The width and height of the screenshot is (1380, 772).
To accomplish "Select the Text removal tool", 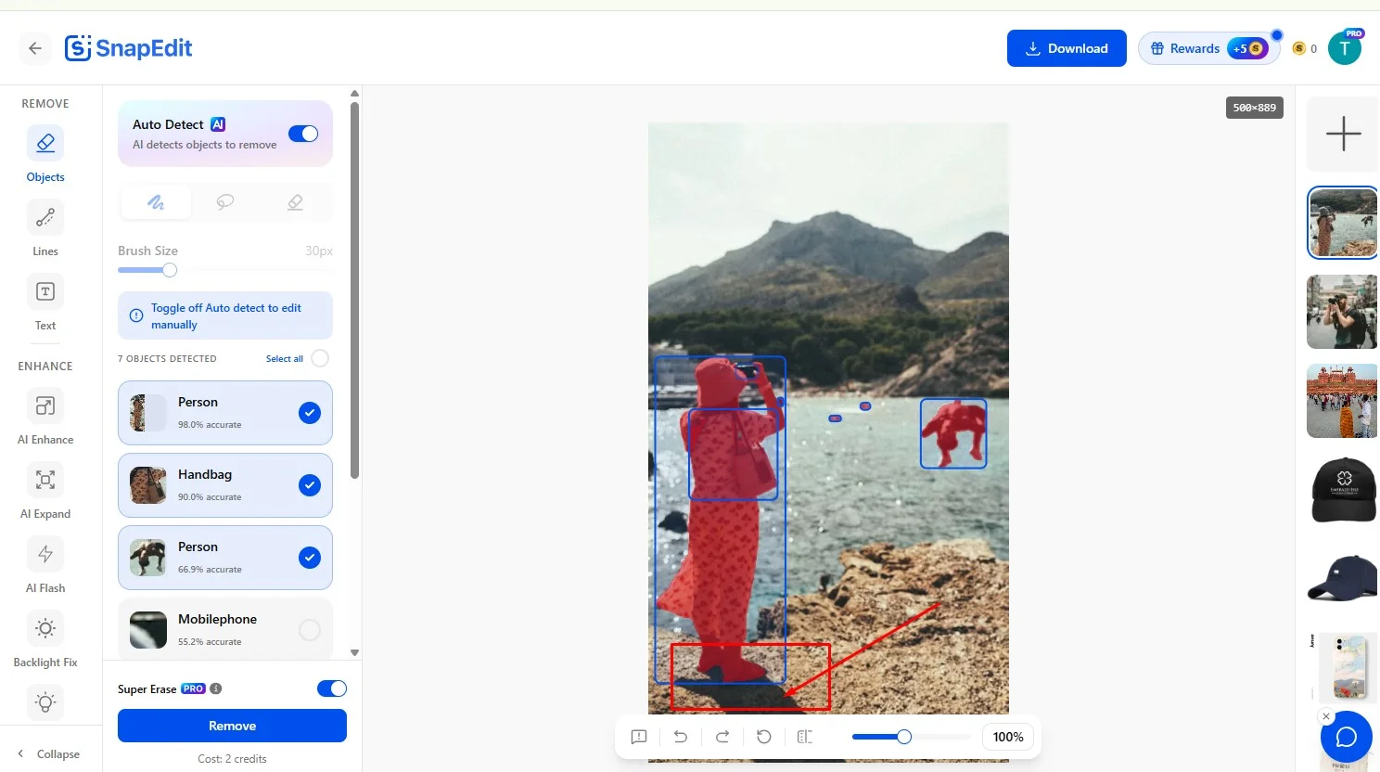I will 45,302.
